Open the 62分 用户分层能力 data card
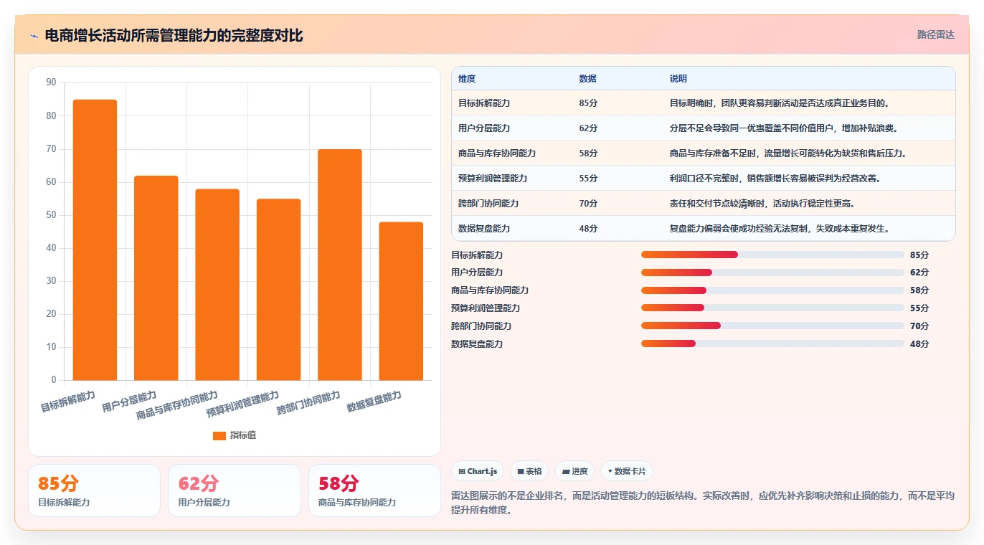This screenshot has width=984, height=545. (234, 490)
